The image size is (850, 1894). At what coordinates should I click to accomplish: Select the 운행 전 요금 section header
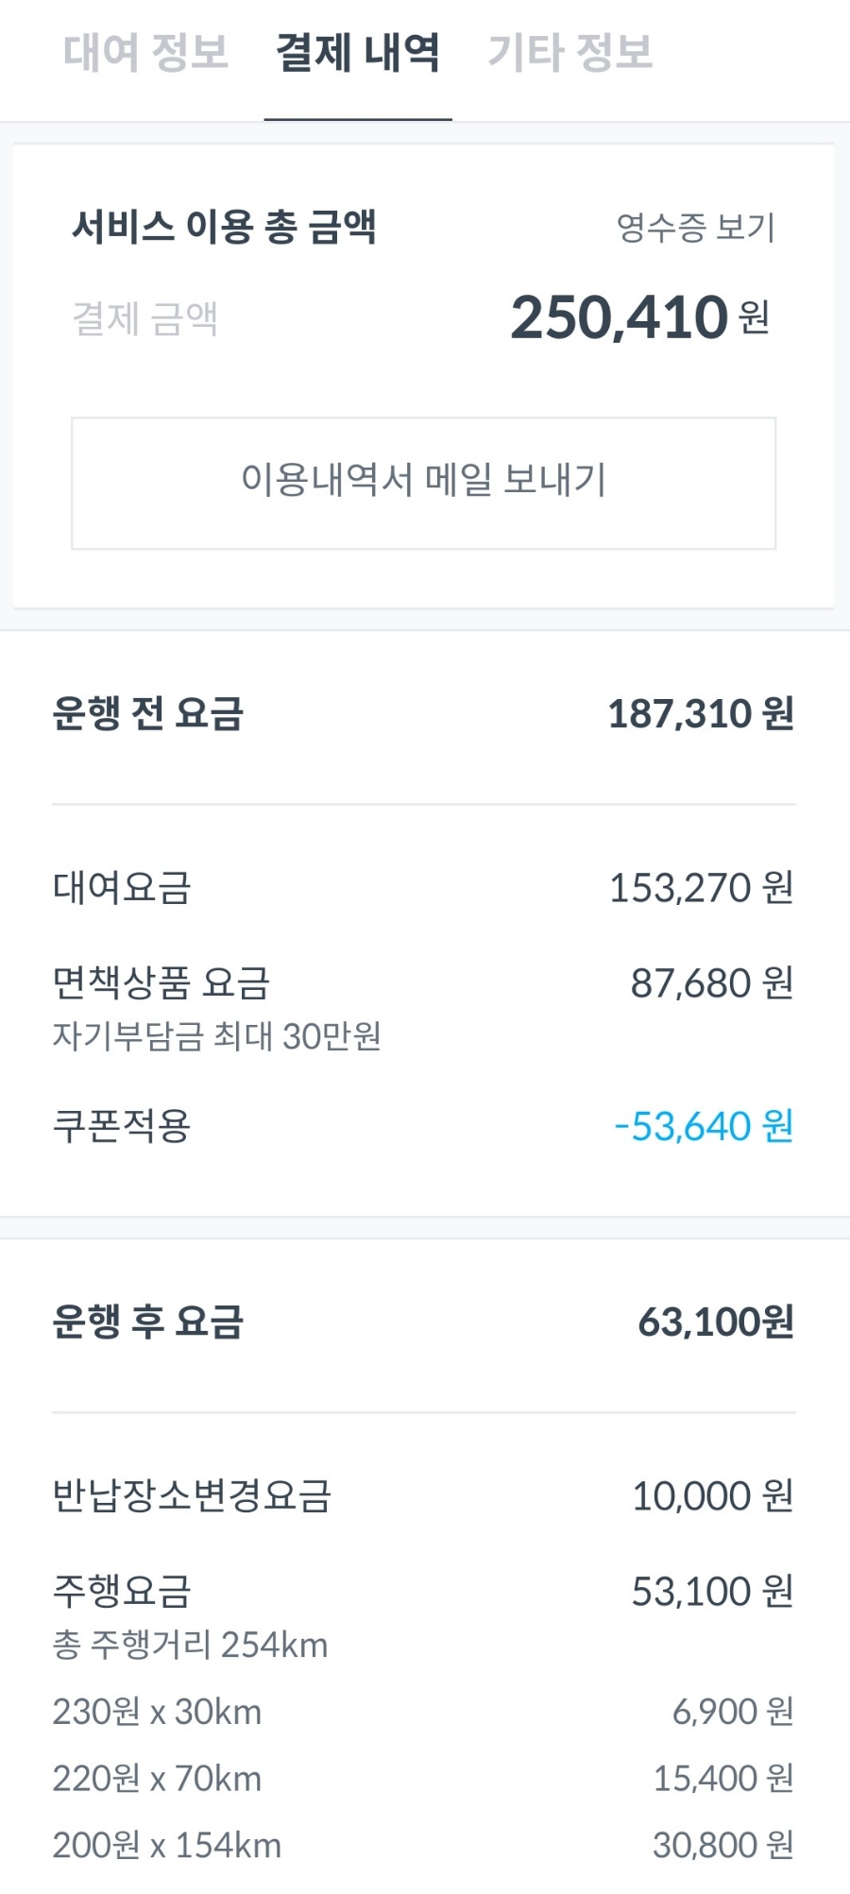click(x=148, y=713)
